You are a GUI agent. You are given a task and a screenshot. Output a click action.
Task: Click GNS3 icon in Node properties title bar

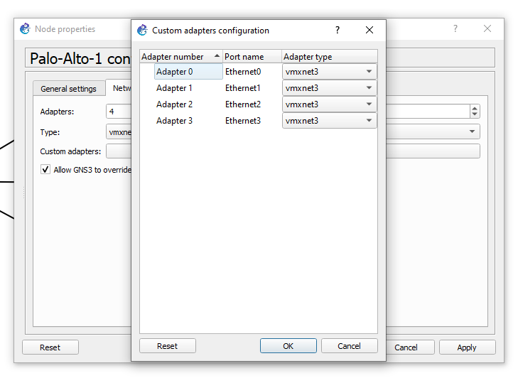(25, 28)
